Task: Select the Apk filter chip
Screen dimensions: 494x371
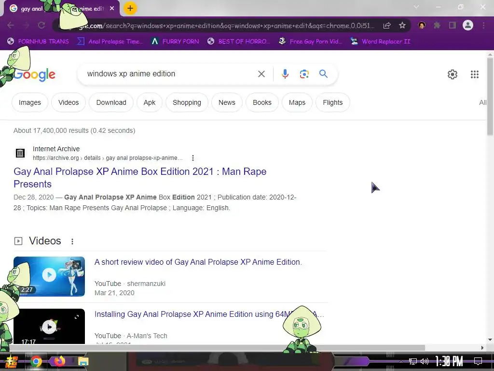Action: click(x=150, y=102)
